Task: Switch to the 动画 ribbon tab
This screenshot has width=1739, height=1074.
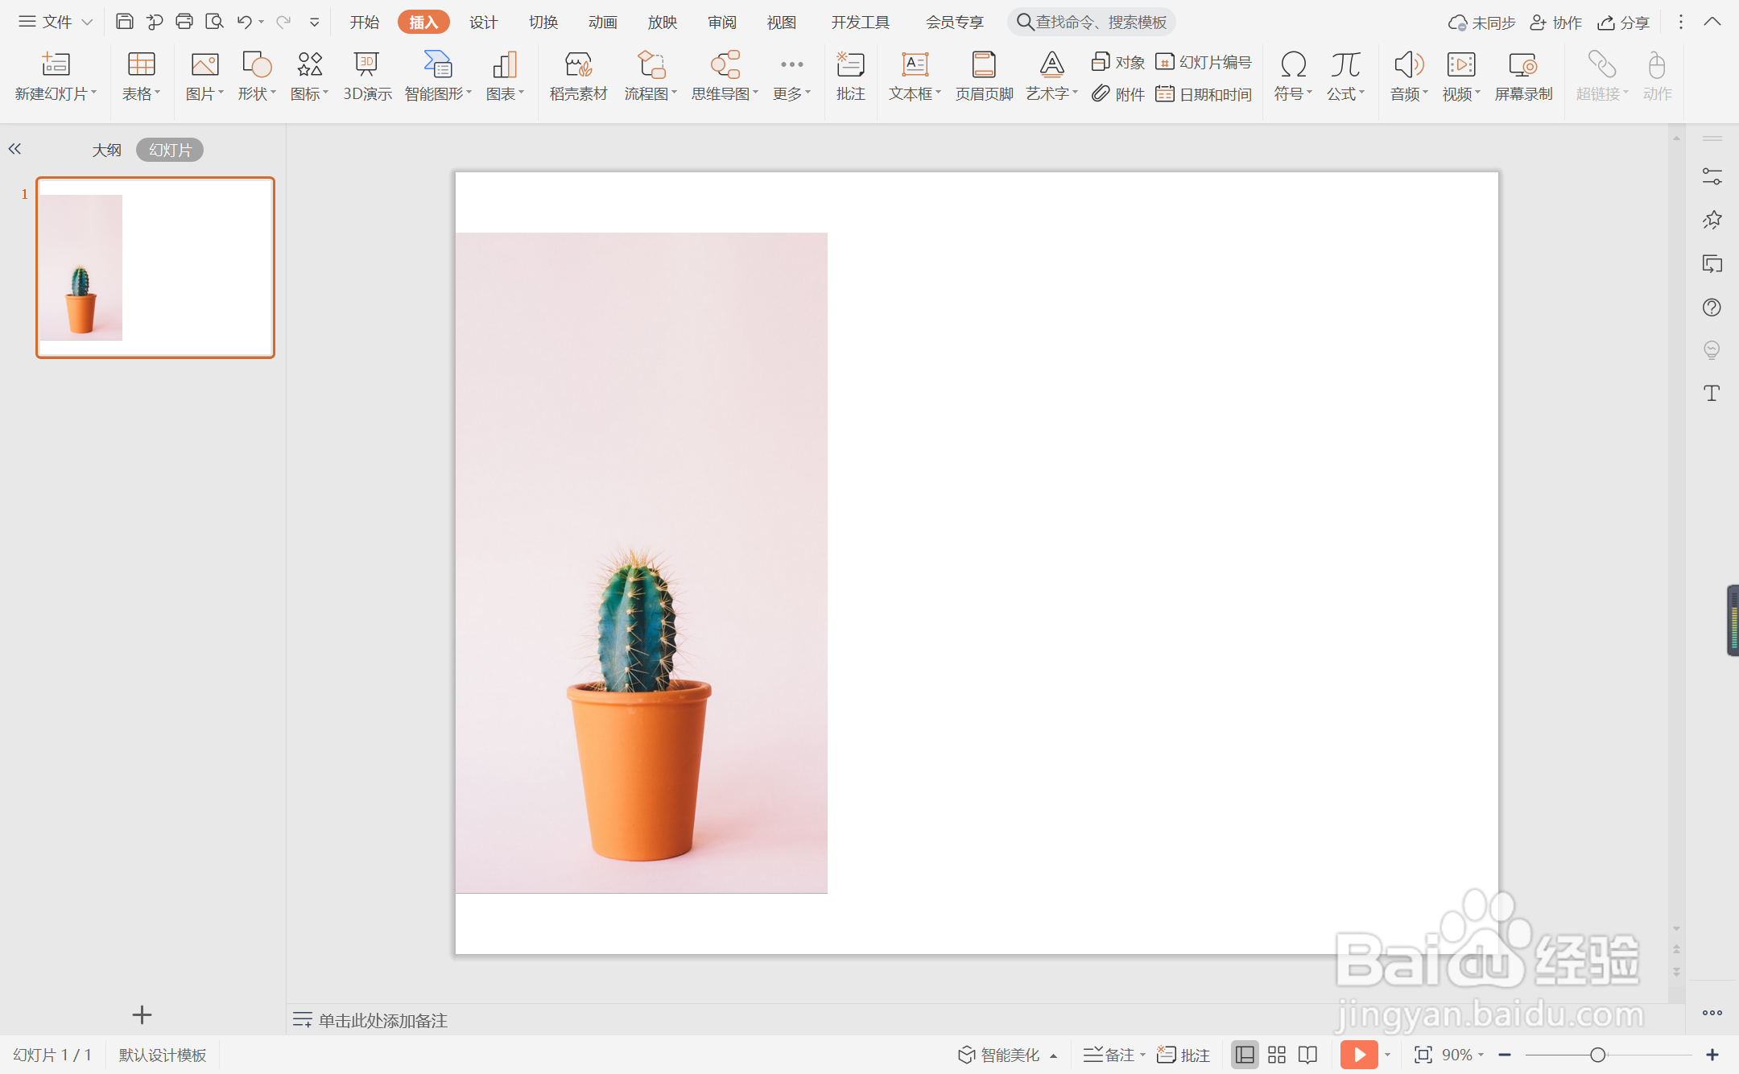Action: point(603,22)
